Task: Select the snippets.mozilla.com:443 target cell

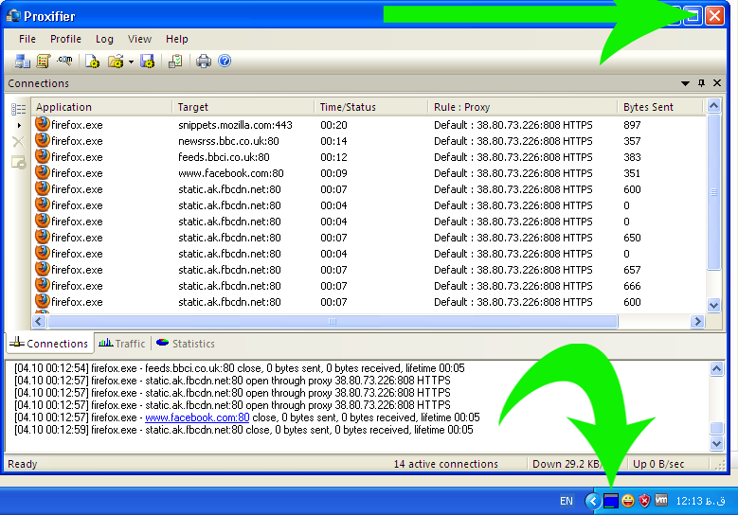Action: coord(235,125)
